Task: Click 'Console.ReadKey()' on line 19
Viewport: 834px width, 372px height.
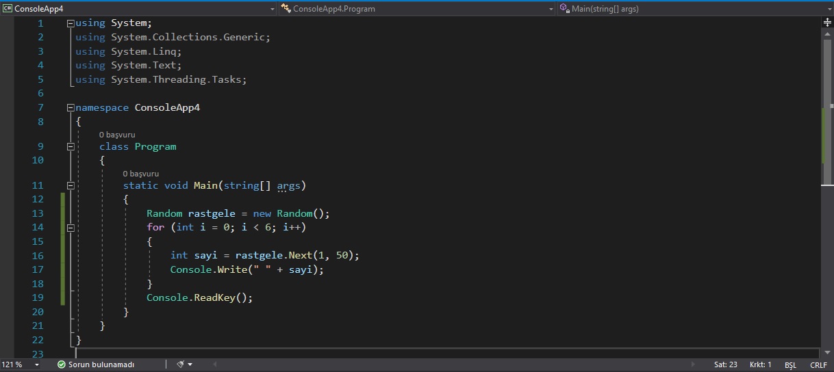Action: pos(197,297)
